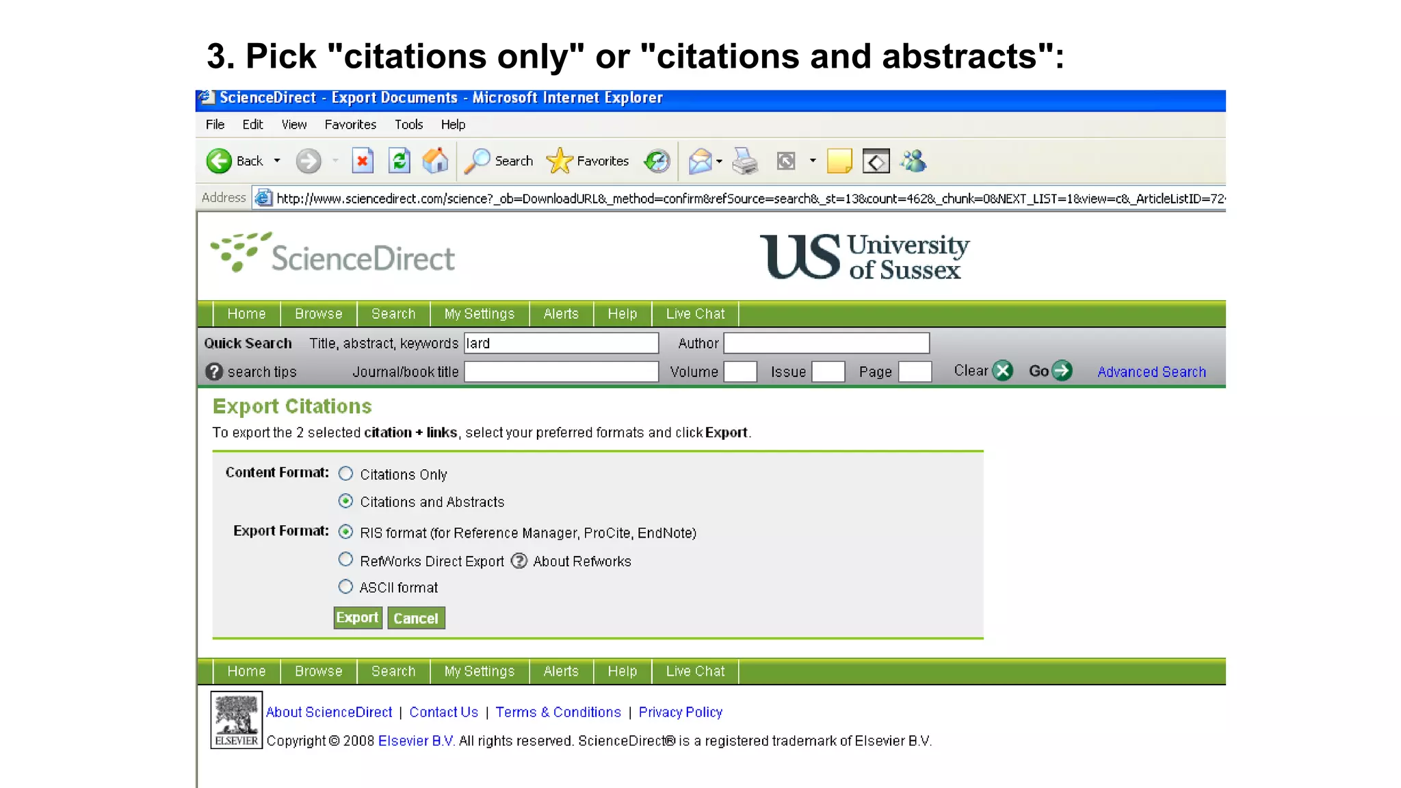
Task: Print the page with printer icon
Action: point(745,161)
